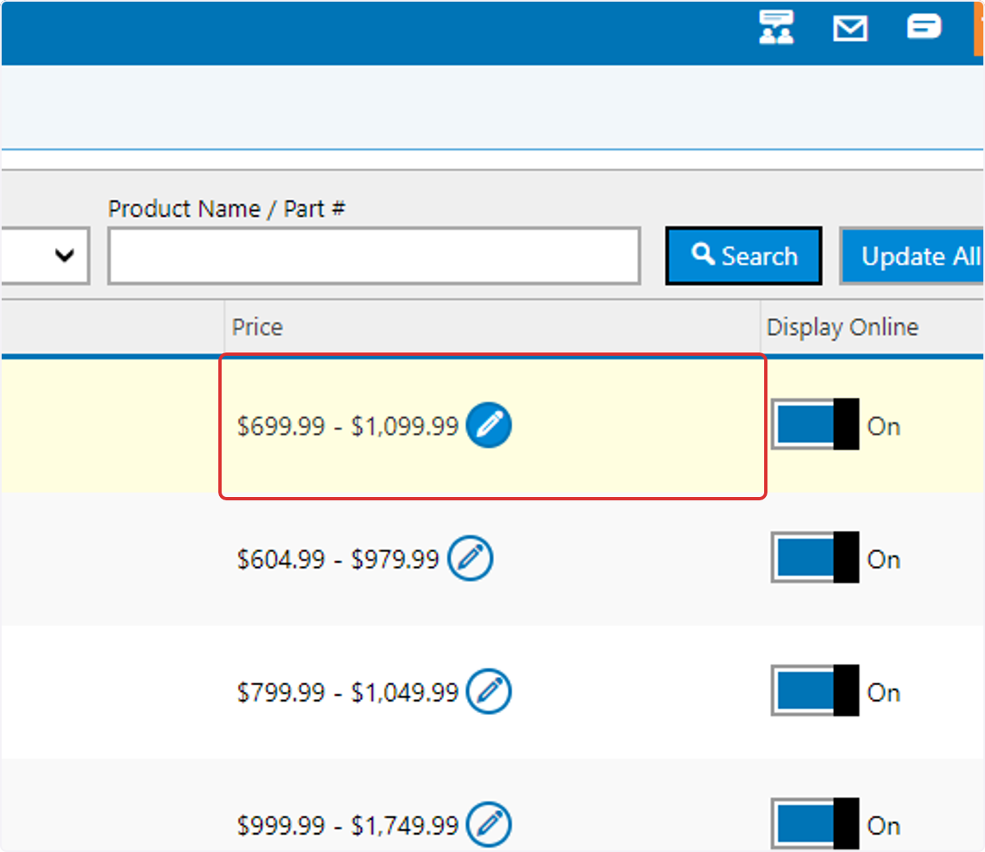Select the $999.99 - $1,749.99 price text

(x=348, y=825)
